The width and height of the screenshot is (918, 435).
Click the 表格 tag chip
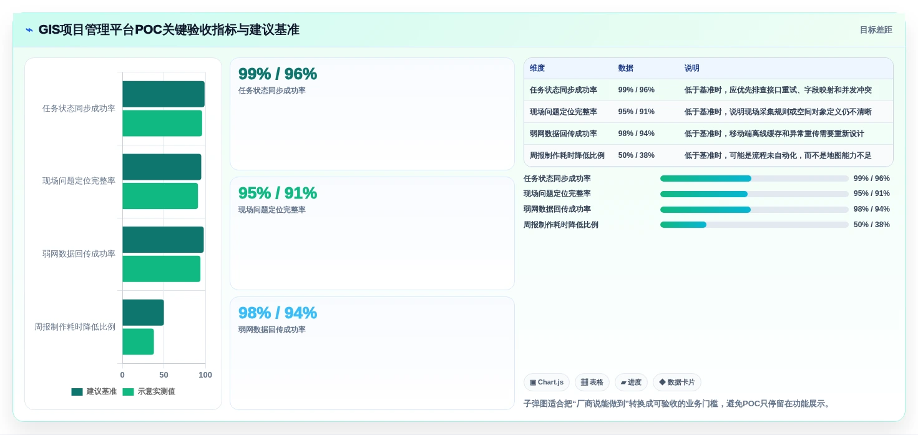click(x=592, y=383)
